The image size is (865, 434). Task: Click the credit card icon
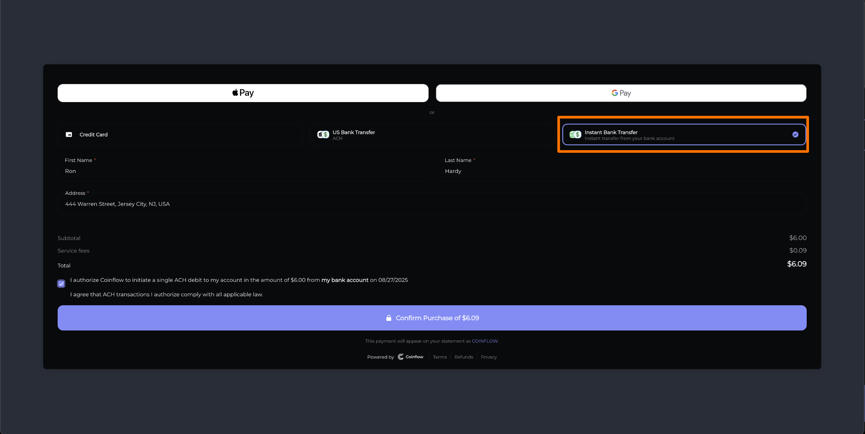click(x=69, y=135)
